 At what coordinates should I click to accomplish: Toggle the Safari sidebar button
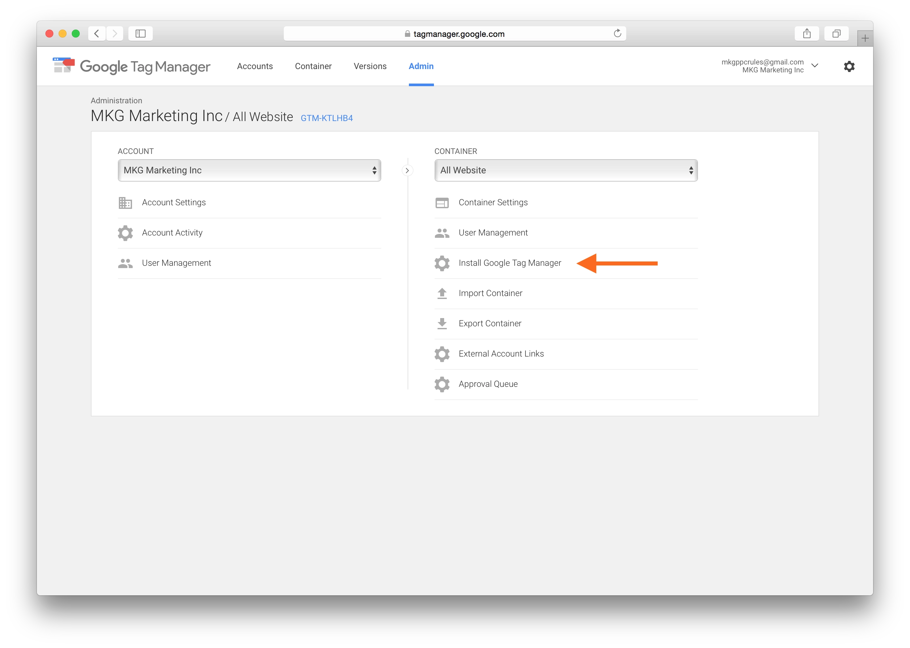pos(140,34)
